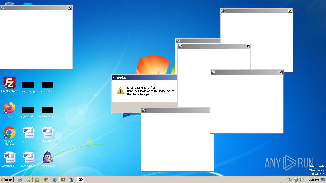Viewport: 326px width, 183px height.
Task: Select the iraqsmith.rtf document icon
Action: pyautogui.click(x=28, y=159)
